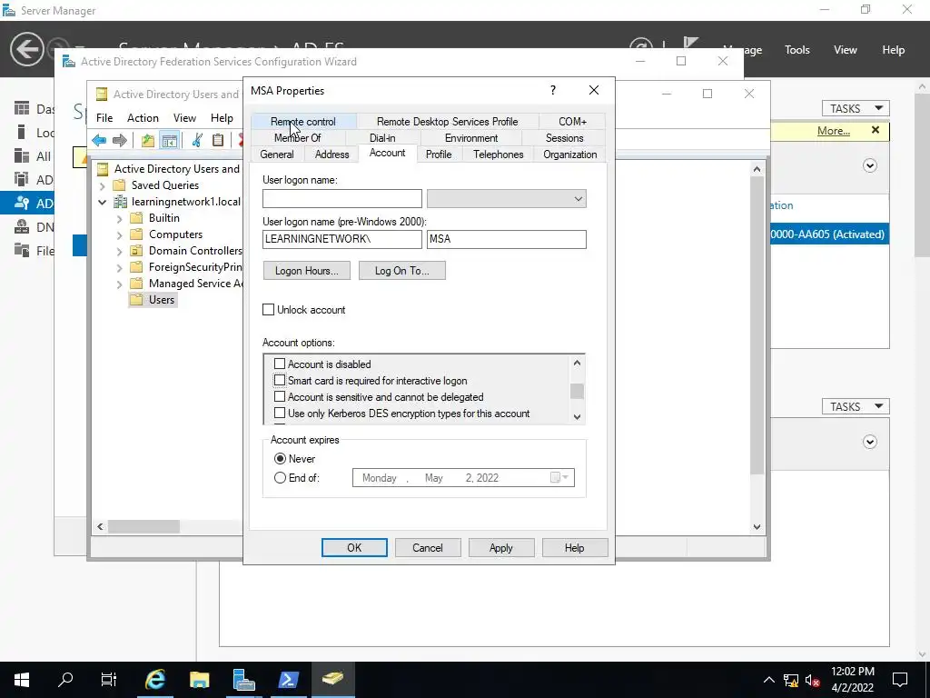The height and width of the screenshot is (698, 930).
Task: Click the help question mark in MSA Properties
Action: [x=553, y=90]
